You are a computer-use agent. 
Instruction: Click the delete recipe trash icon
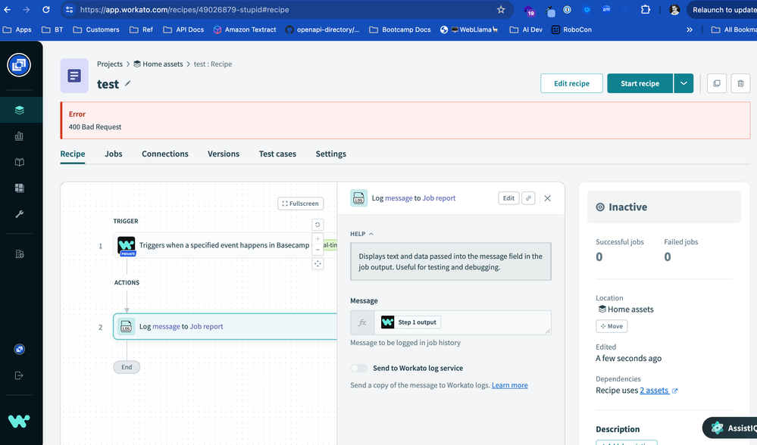point(740,83)
